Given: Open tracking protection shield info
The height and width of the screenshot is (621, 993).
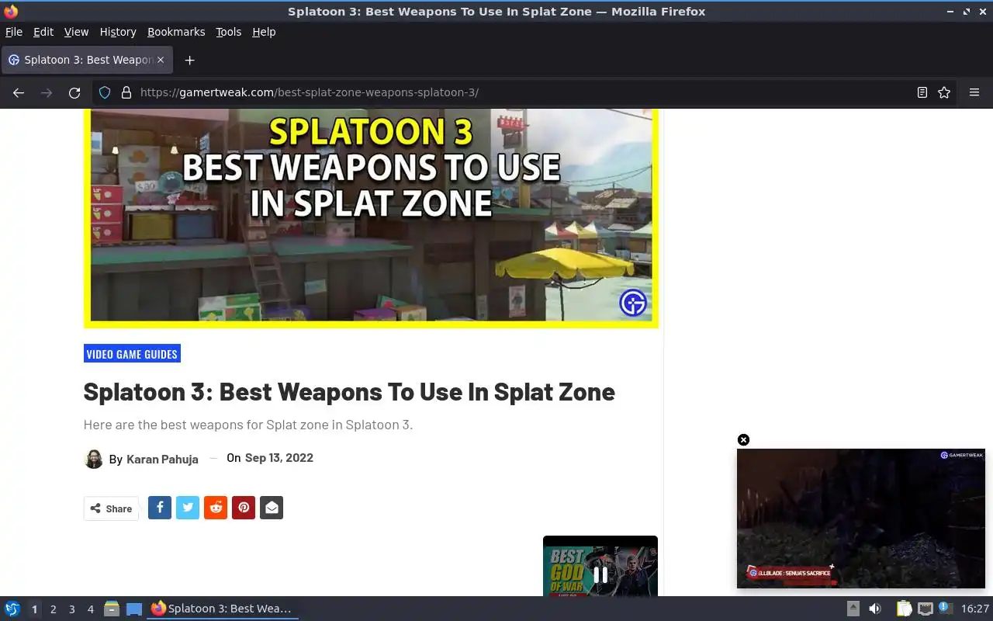Looking at the screenshot, I should click(105, 92).
